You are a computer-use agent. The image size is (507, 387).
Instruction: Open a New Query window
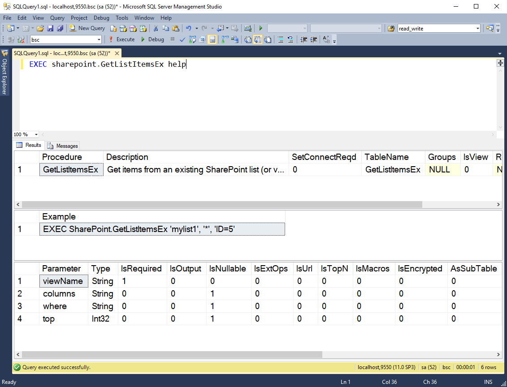[87, 28]
